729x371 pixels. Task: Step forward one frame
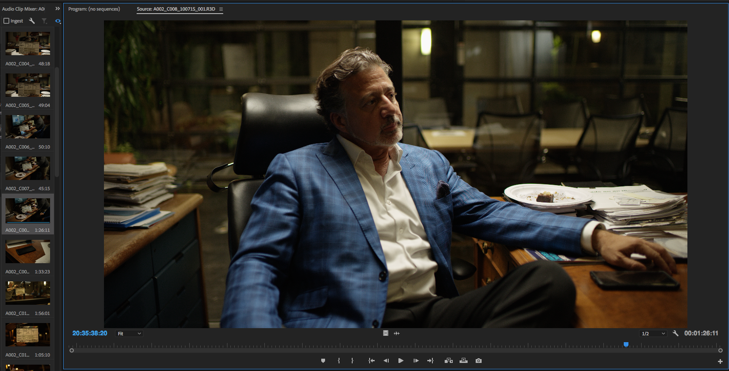[x=416, y=361]
